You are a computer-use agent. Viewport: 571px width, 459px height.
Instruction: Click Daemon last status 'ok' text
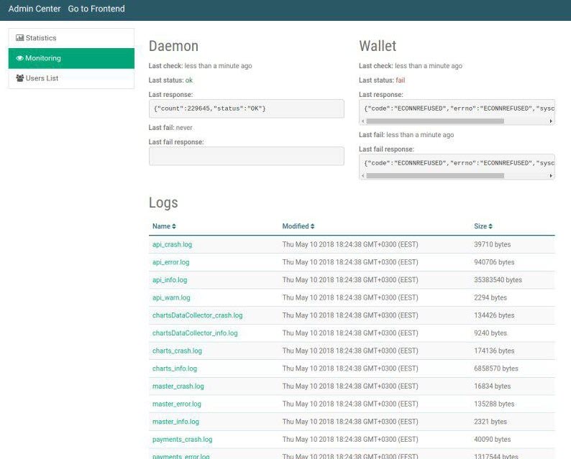point(189,80)
